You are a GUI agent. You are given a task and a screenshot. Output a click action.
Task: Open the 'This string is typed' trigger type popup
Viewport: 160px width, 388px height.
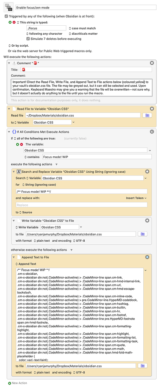[30, 22]
